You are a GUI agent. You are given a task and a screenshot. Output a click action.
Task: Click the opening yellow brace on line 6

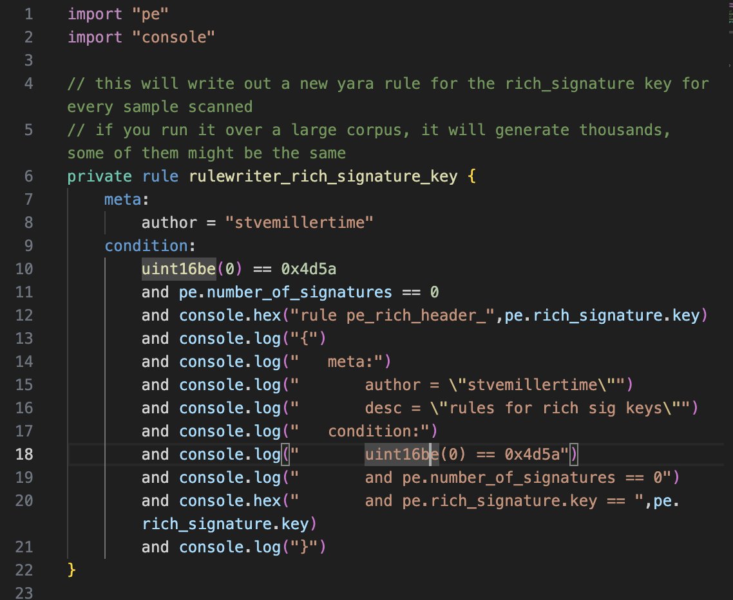(471, 176)
